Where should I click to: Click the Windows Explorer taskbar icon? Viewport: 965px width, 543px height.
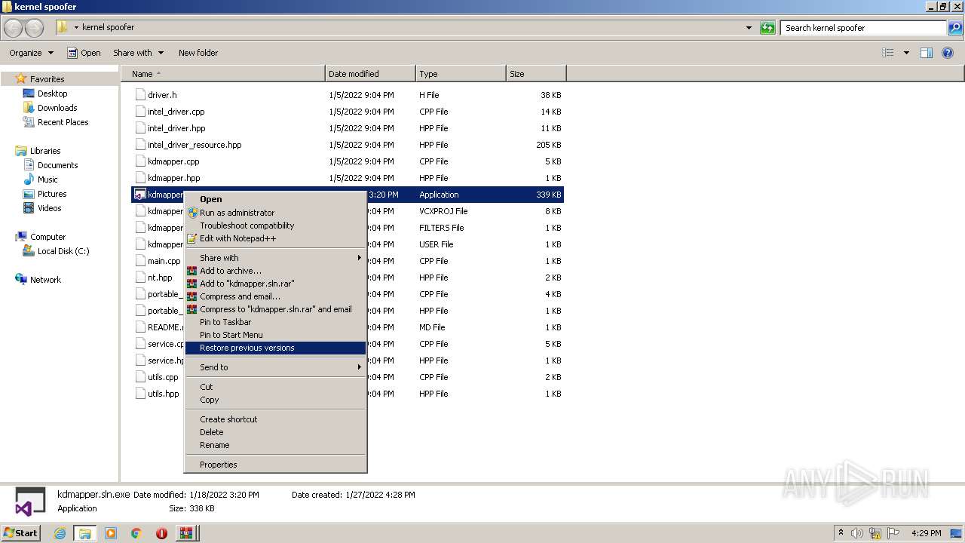tap(84, 533)
